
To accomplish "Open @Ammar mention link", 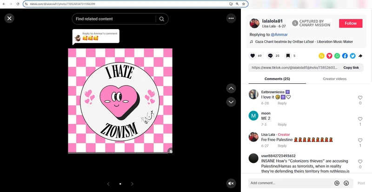I will click(279, 35).
